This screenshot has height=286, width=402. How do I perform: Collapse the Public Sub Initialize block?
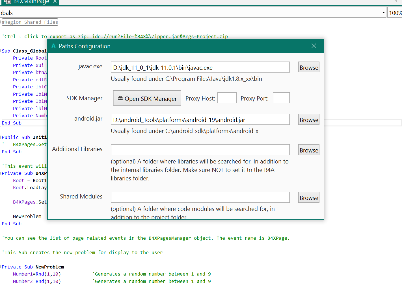pyautogui.click(x=1, y=137)
